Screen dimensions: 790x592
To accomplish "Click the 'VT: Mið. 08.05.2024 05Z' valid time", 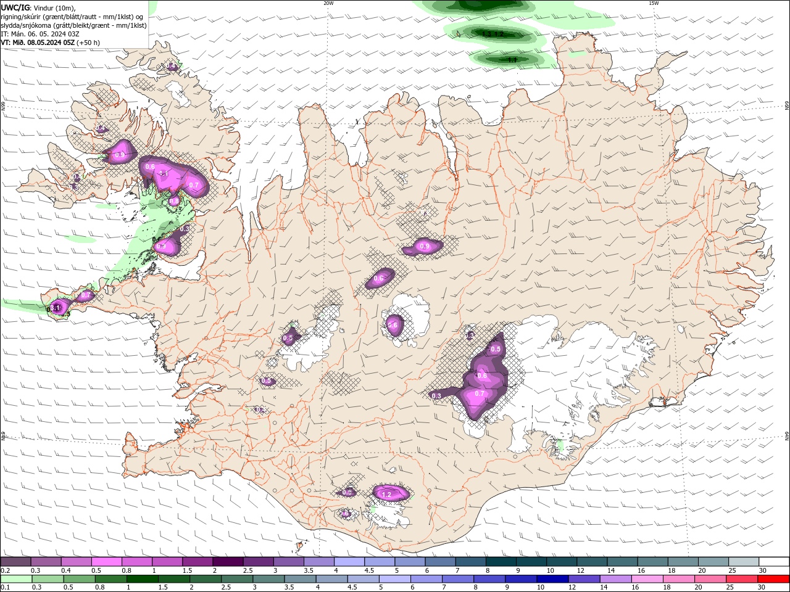I will click(x=38, y=43).
